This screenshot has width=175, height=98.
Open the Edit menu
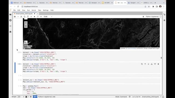[x=19, y=10]
